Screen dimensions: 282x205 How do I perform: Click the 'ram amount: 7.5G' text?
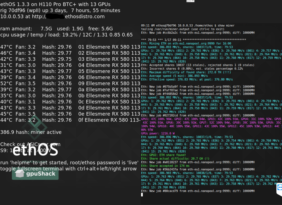26,29
